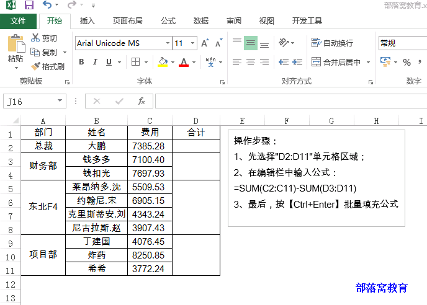This screenshot has width=427, height=305.
Task: Apply comma style
Action: click(x=420, y=63)
